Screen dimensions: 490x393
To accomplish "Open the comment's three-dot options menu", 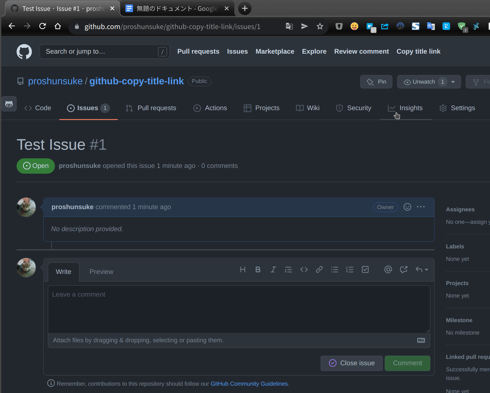I will click(421, 207).
